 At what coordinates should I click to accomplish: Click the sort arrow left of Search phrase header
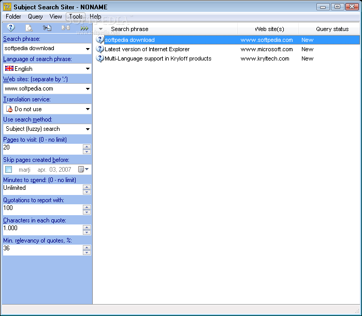click(x=100, y=29)
